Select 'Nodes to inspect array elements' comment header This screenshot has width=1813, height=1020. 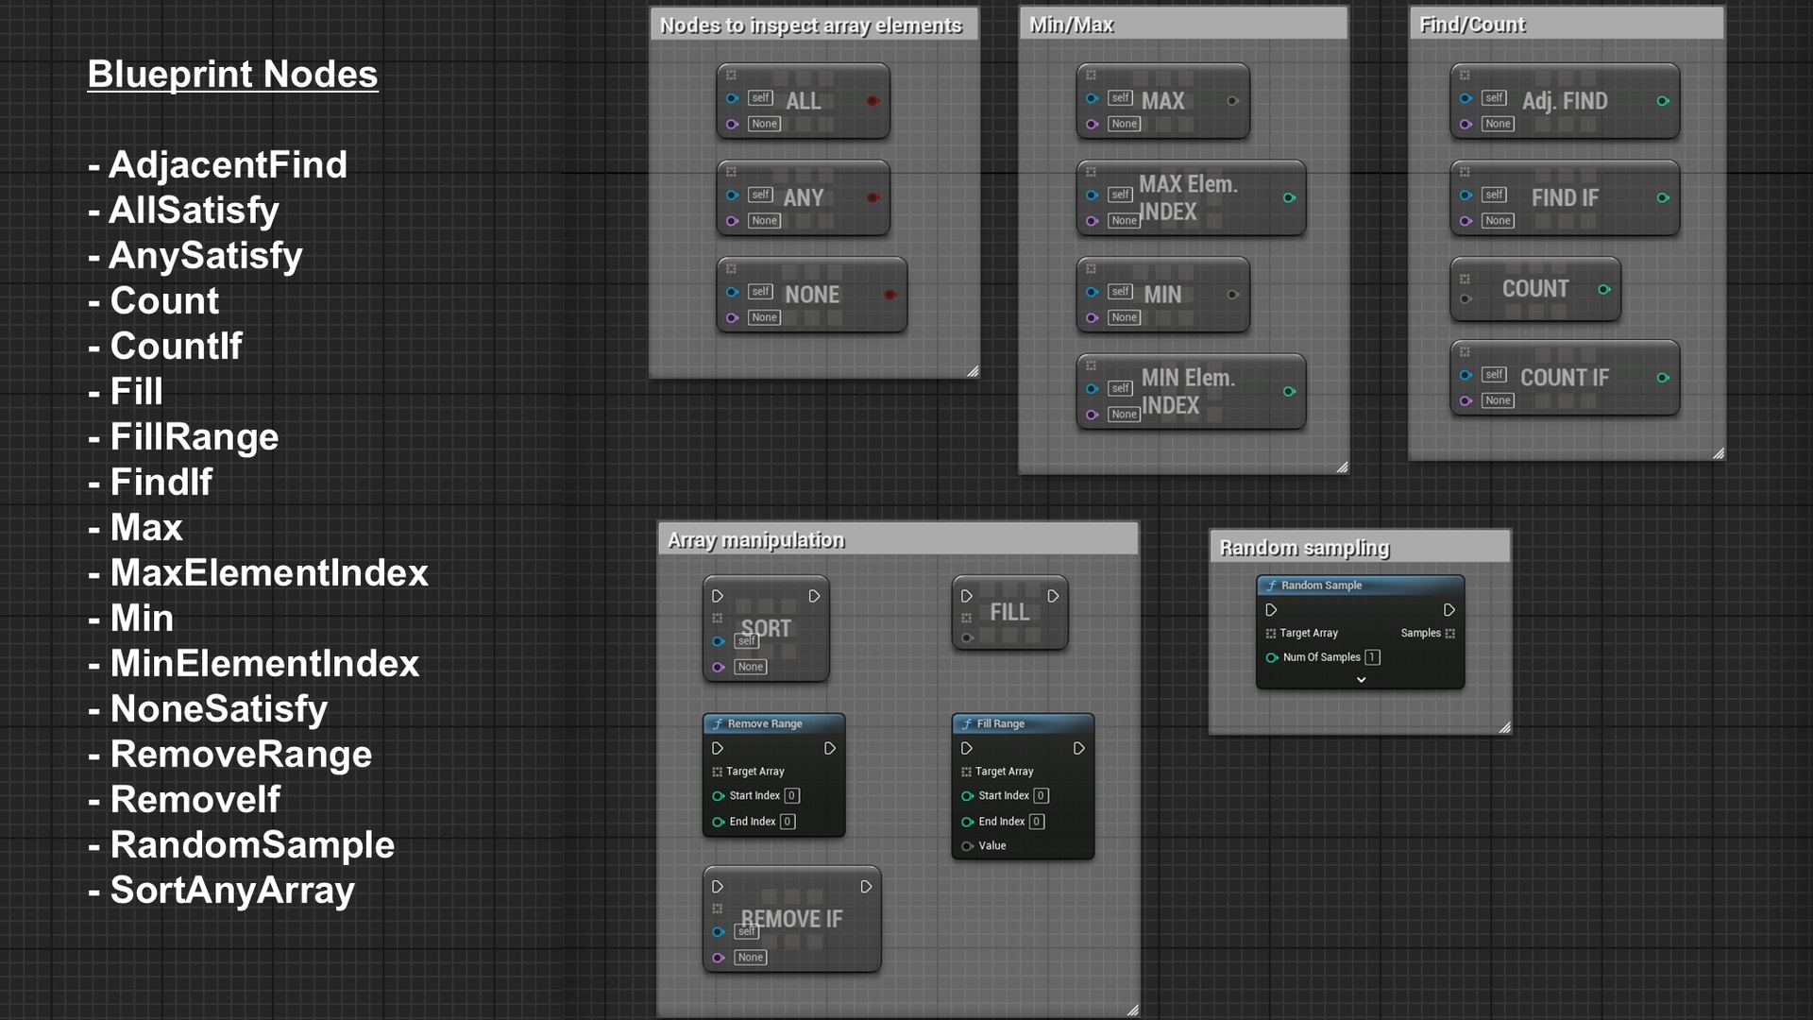click(x=814, y=25)
